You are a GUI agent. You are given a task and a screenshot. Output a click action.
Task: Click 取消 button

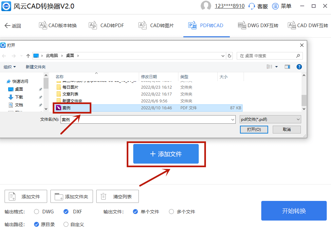coord(287,130)
